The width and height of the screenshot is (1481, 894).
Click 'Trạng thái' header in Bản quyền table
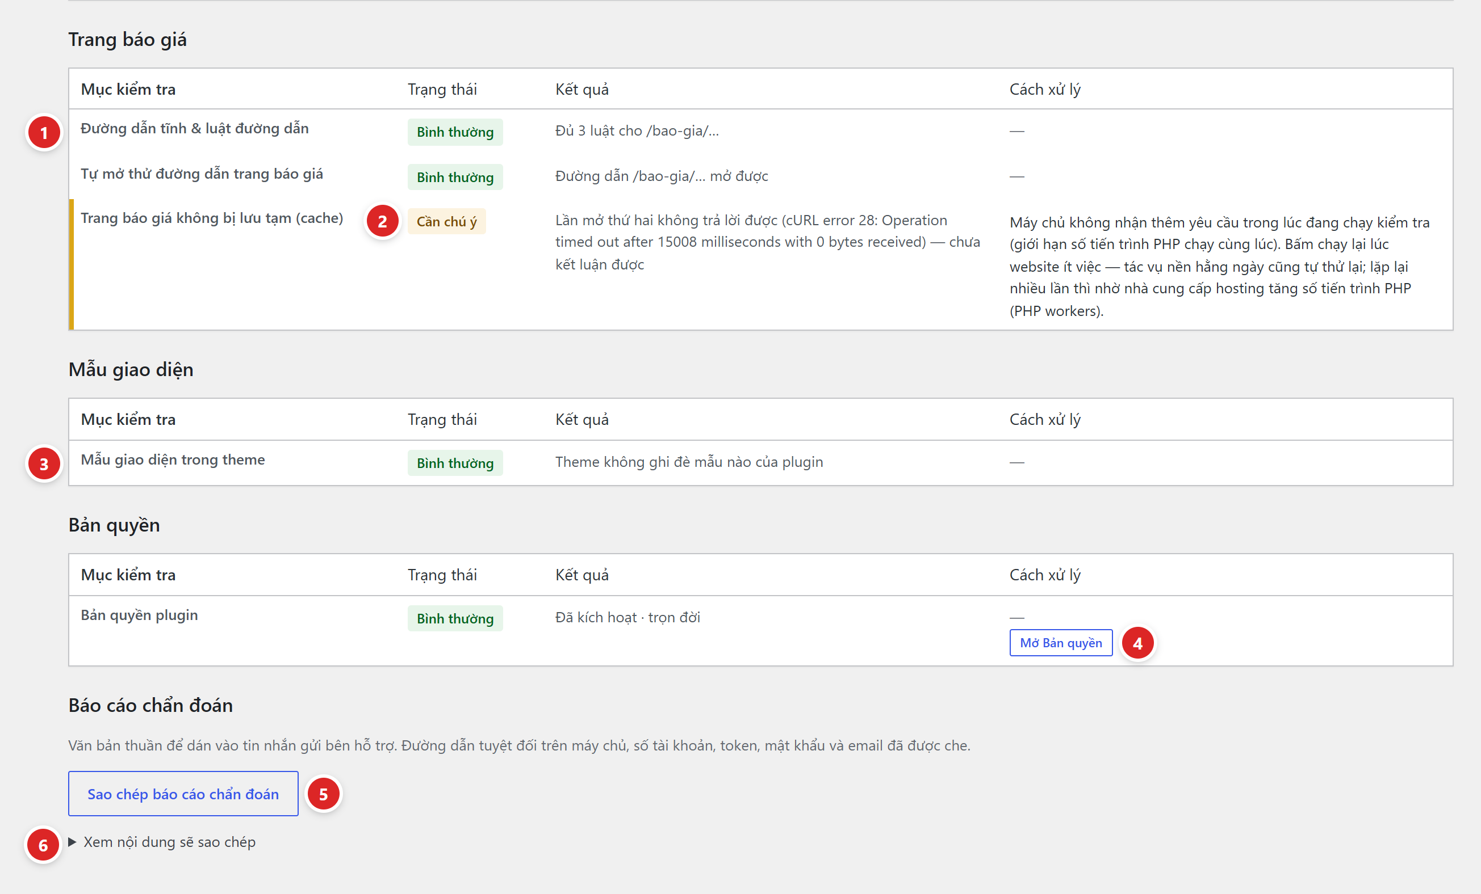(x=442, y=575)
